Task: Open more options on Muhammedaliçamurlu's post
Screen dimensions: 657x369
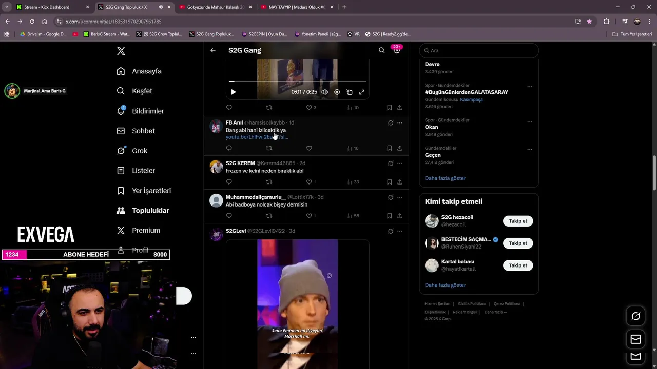Action: [x=400, y=197]
